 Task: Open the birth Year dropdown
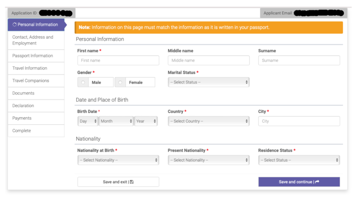click(146, 121)
